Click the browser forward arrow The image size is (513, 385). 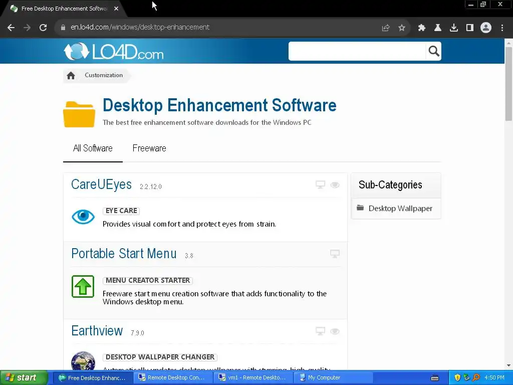(x=27, y=28)
